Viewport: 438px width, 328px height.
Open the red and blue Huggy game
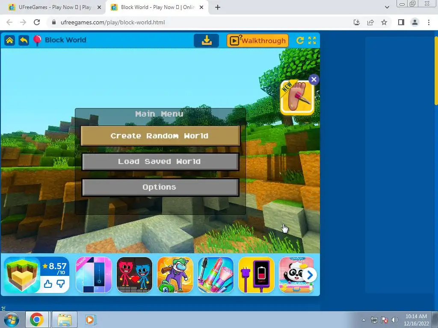coord(134,275)
